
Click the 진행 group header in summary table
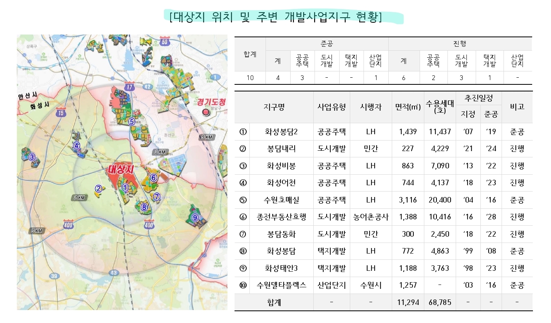[x=460, y=44]
